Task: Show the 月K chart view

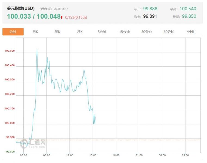Action: [x=80, y=32]
